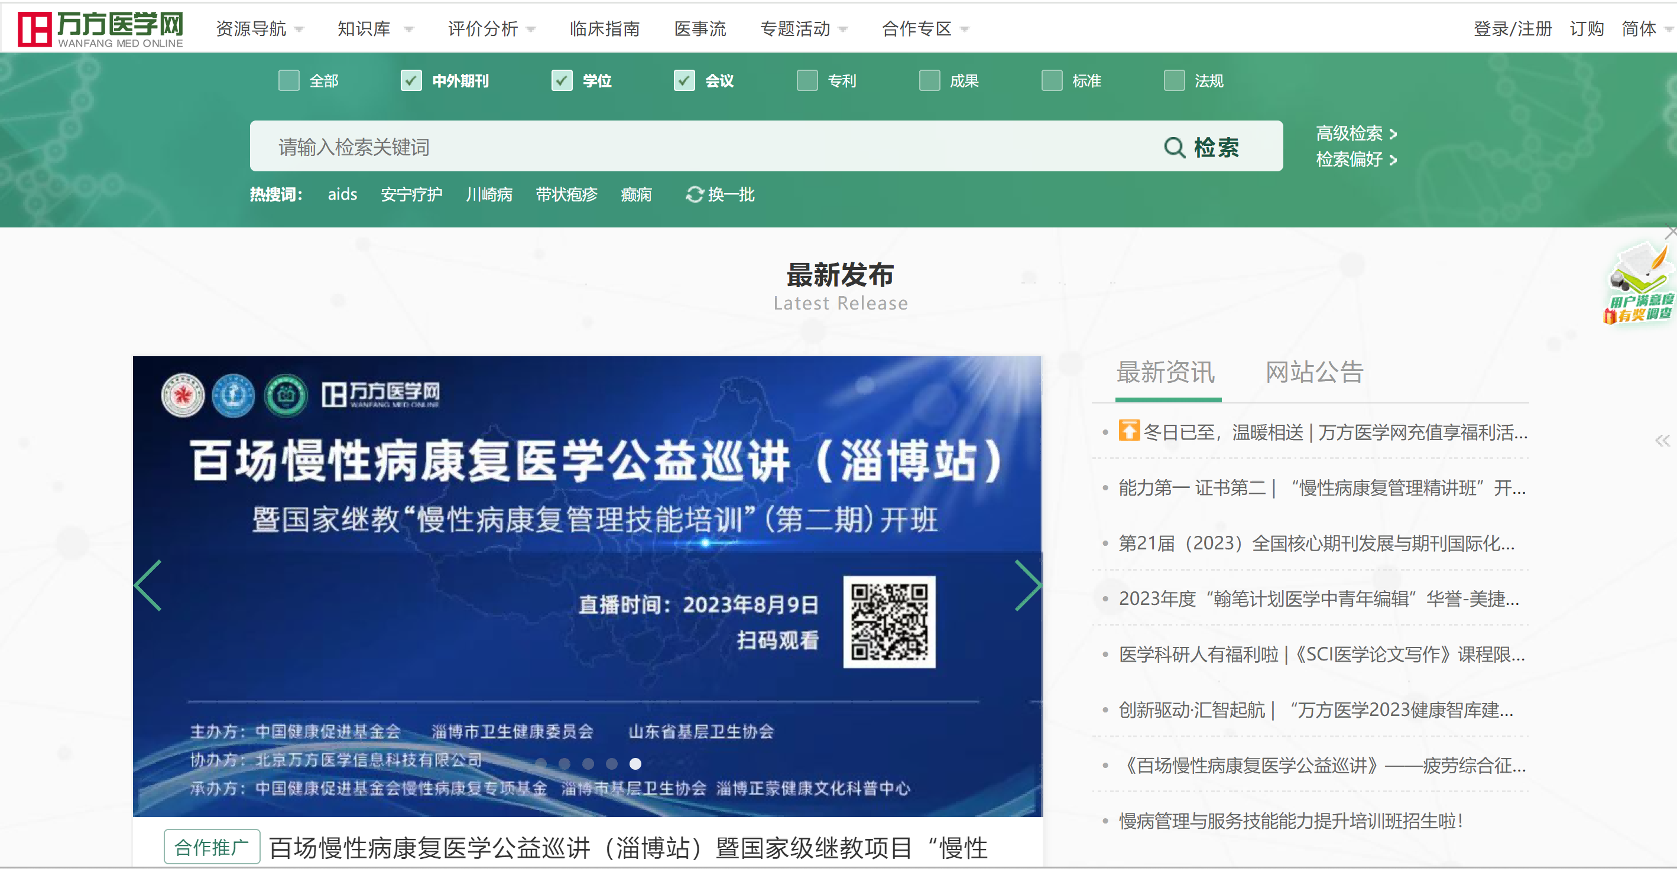Open the 订购 subscription page
Screen dimensions: 1677x869
[1587, 28]
